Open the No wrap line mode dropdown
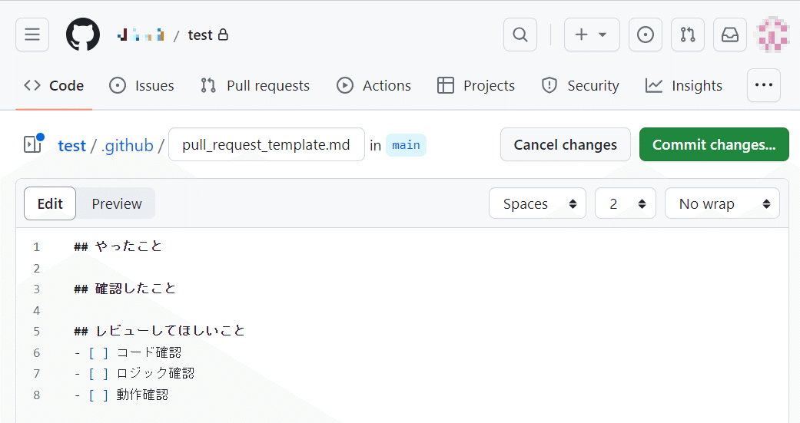The image size is (800, 423). point(722,203)
